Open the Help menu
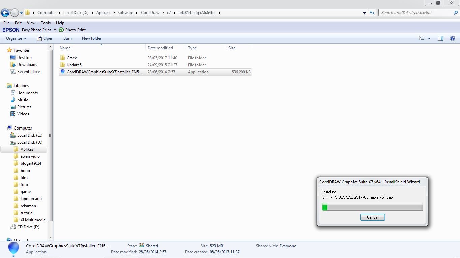The height and width of the screenshot is (258, 460). click(x=60, y=23)
